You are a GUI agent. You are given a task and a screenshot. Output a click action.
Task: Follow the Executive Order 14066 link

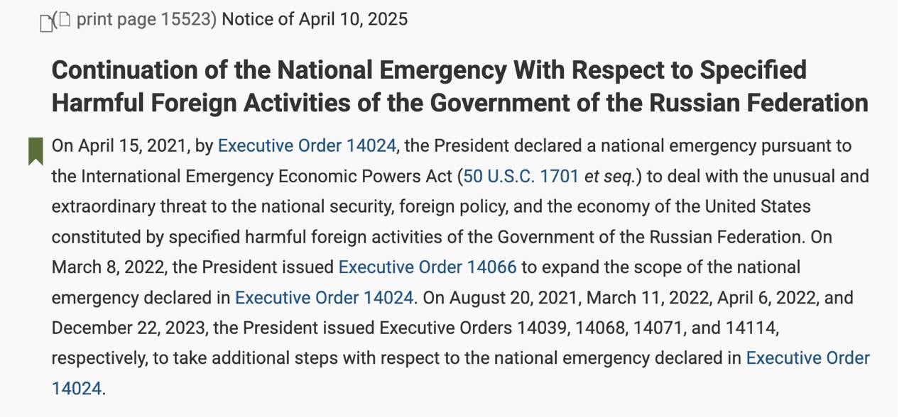pyautogui.click(x=428, y=267)
